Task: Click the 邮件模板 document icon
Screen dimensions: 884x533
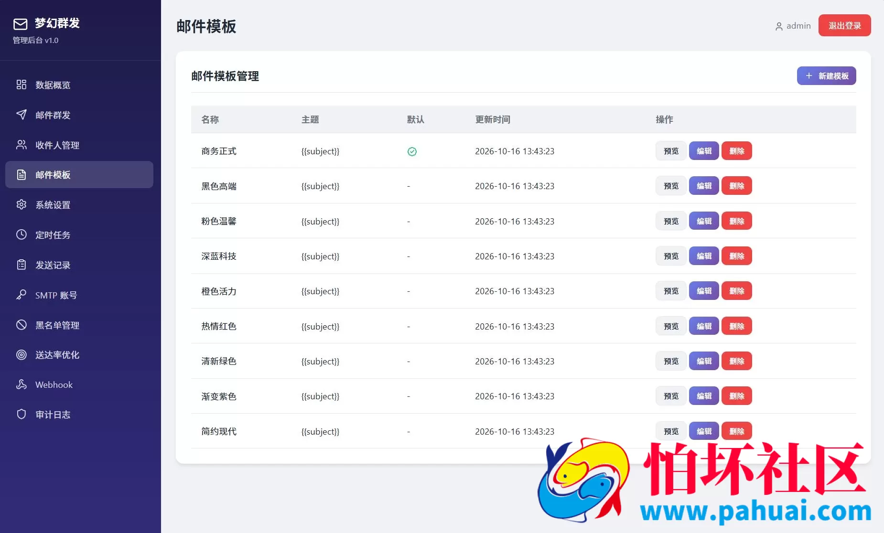Action: (22, 175)
